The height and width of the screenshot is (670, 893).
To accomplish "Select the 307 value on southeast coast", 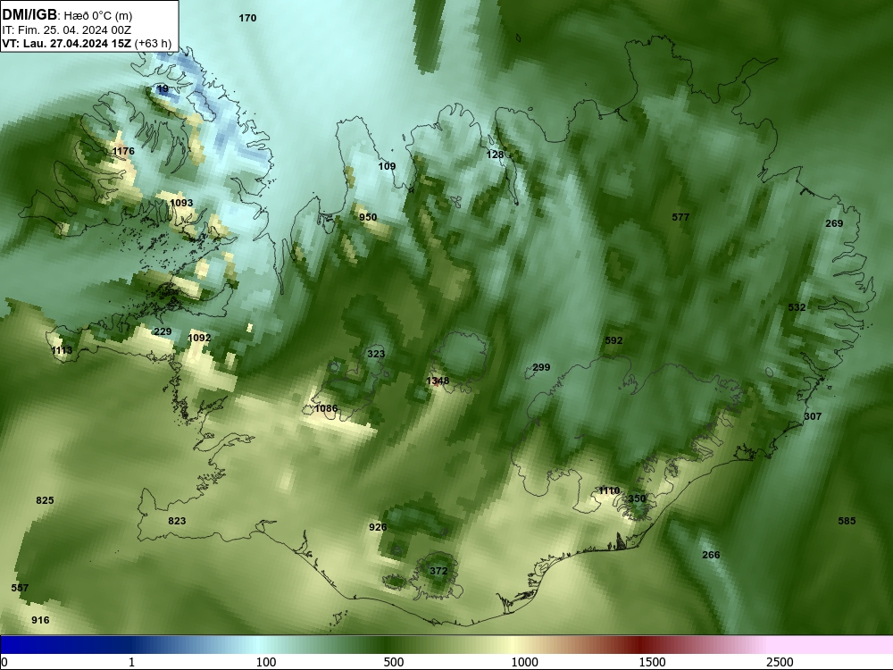I will (x=813, y=416).
